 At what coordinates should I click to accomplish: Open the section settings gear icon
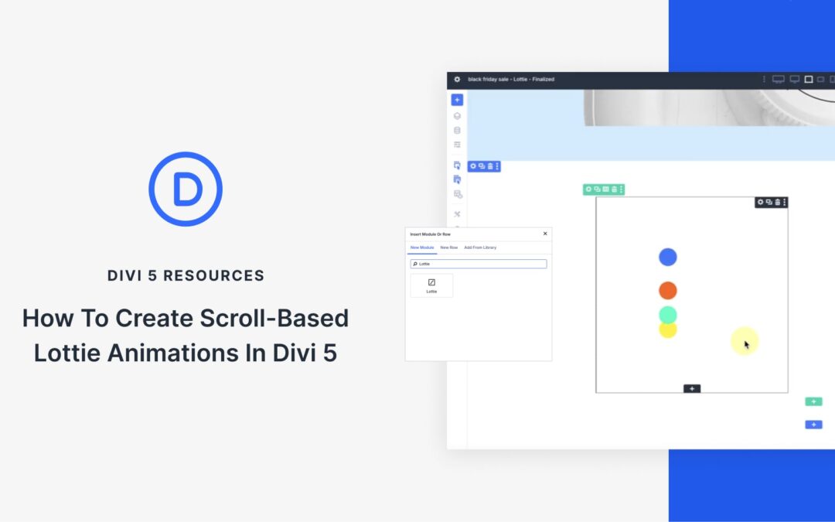[x=472, y=165]
